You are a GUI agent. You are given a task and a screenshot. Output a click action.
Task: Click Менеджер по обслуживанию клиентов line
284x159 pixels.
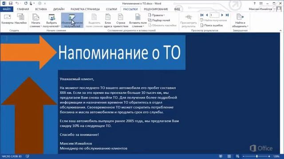[x=94, y=148]
